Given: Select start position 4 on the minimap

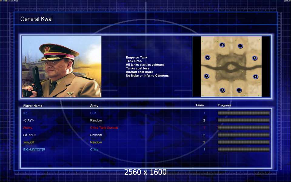Looking at the screenshot, I should [x=255, y=76].
